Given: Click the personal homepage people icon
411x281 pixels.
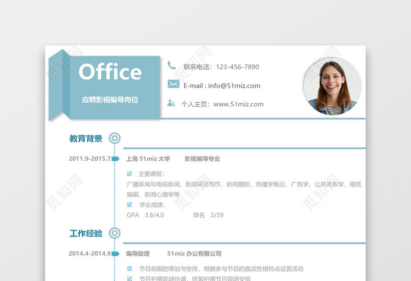Looking at the screenshot, I should (x=171, y=103).
